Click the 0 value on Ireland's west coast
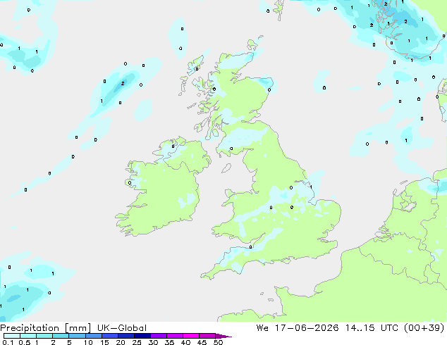This screenshot has height=345, width=447. click(130, 183)
